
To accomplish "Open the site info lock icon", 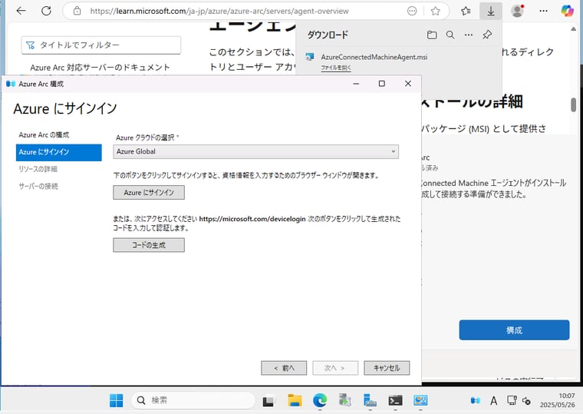I will [77, 11].
